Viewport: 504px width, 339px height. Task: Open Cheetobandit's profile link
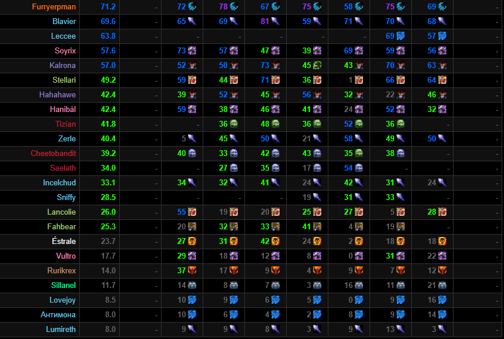click(53, 154)
